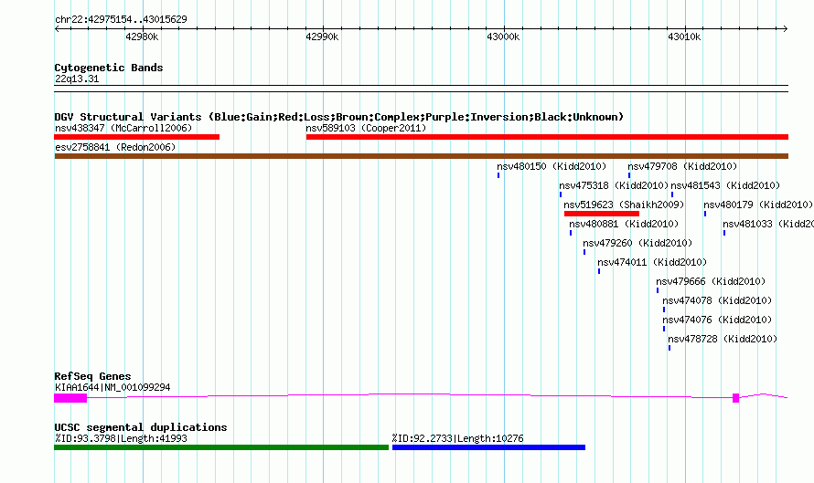Click the nsv519623 (Shaikh2009) red loss bar
The image size is (814, 483).
[602, 214]
